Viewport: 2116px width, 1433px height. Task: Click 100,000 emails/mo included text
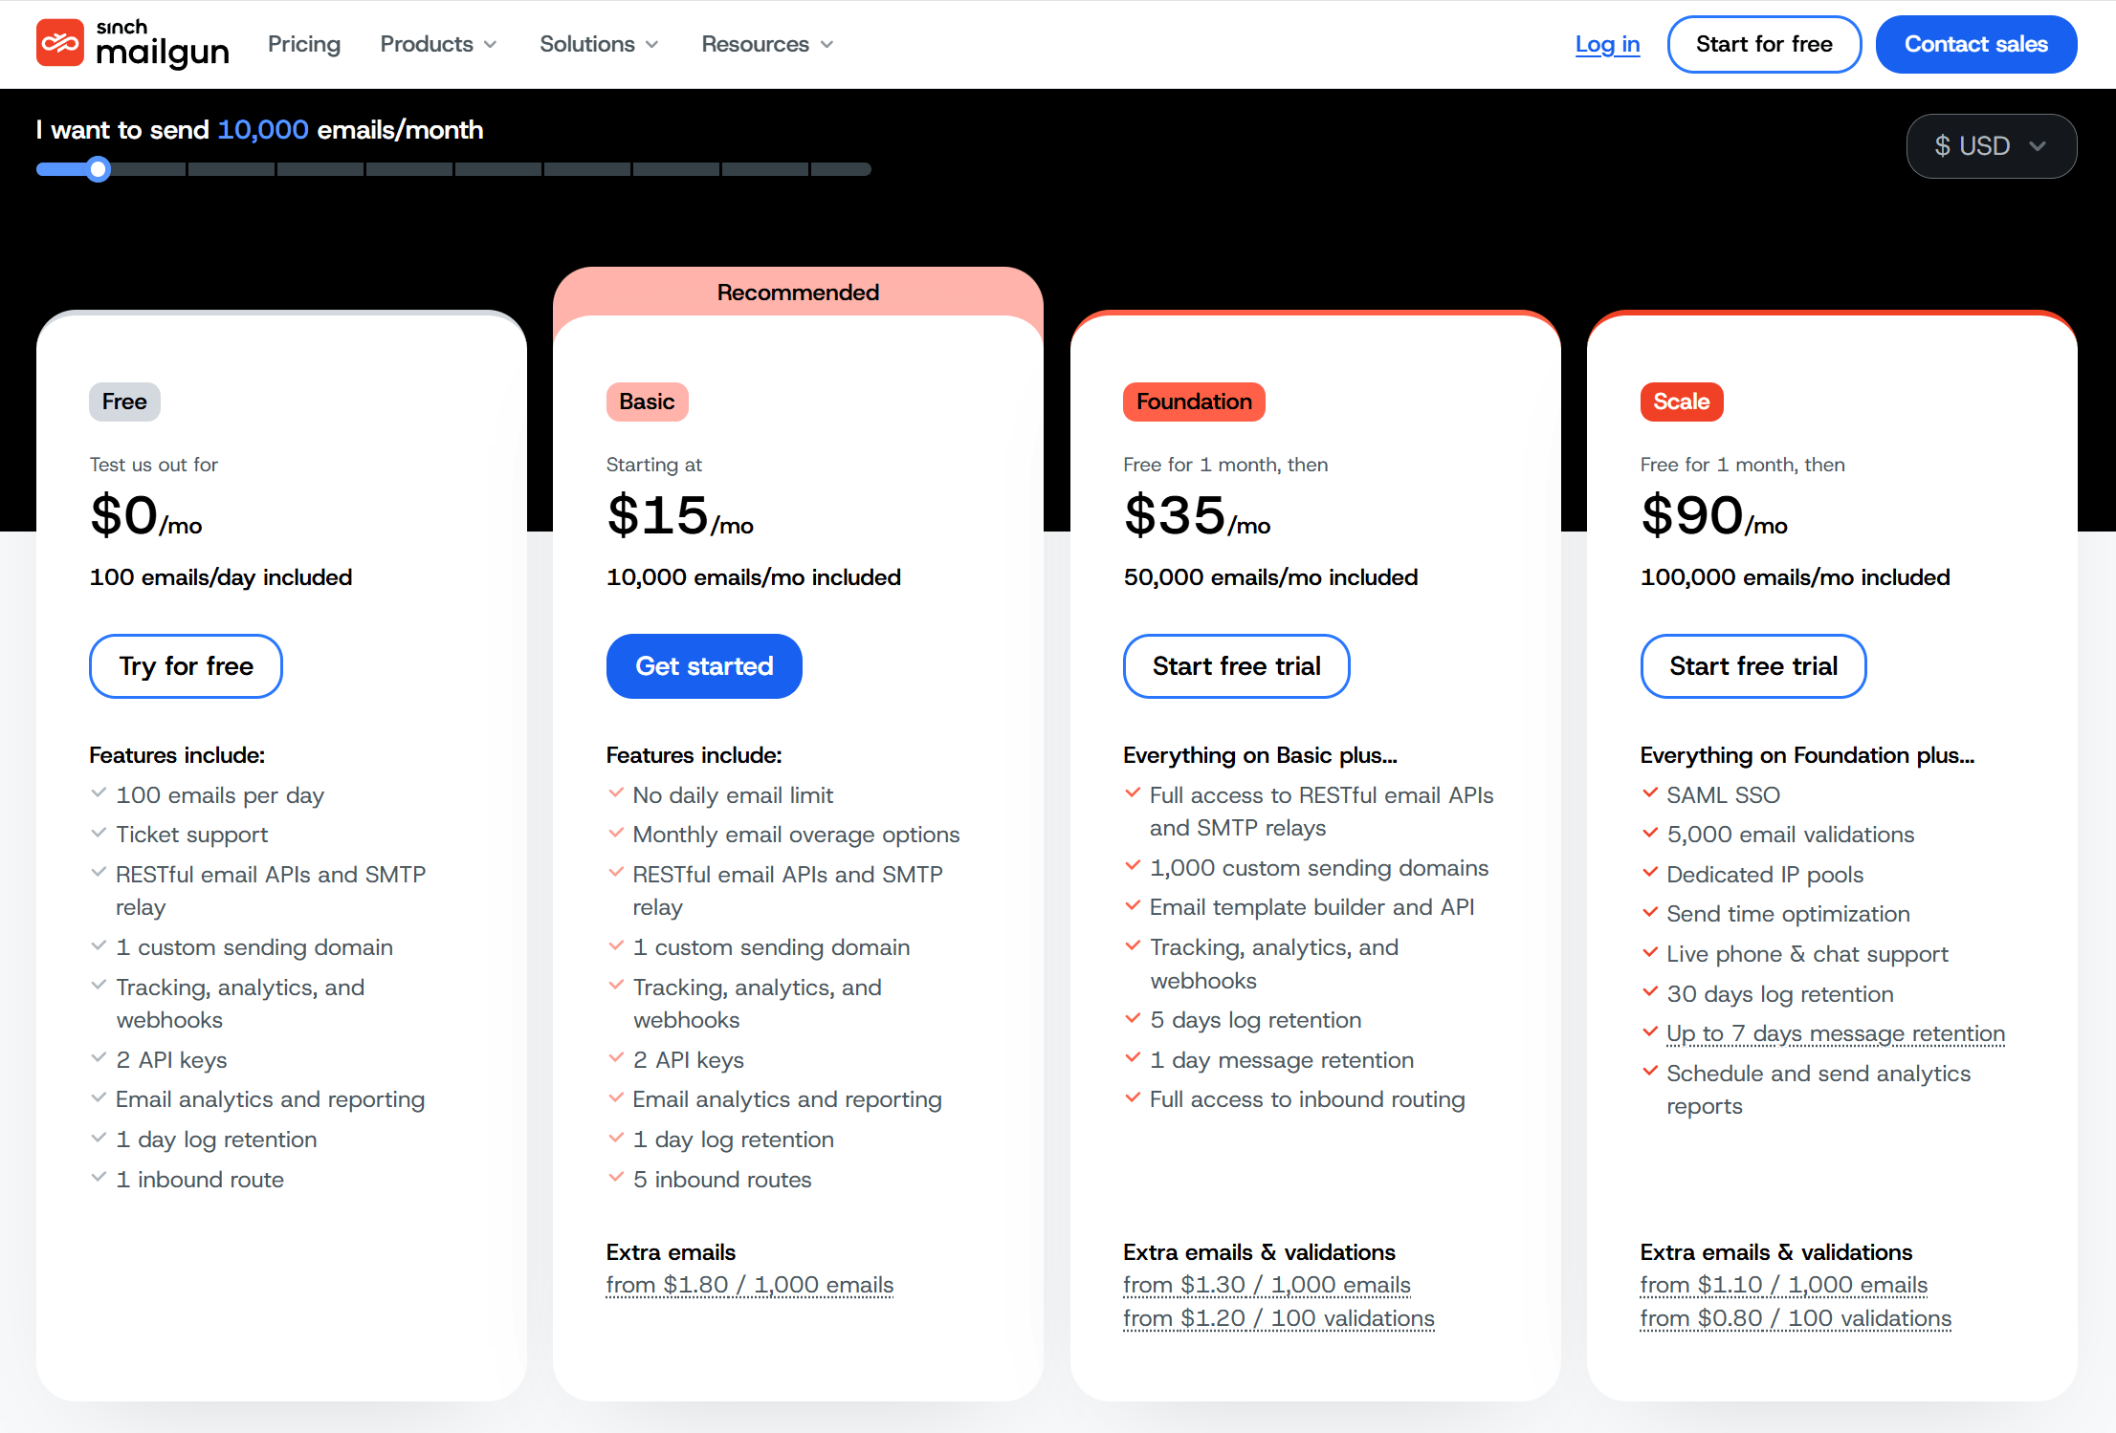[x=1795, y=577]
